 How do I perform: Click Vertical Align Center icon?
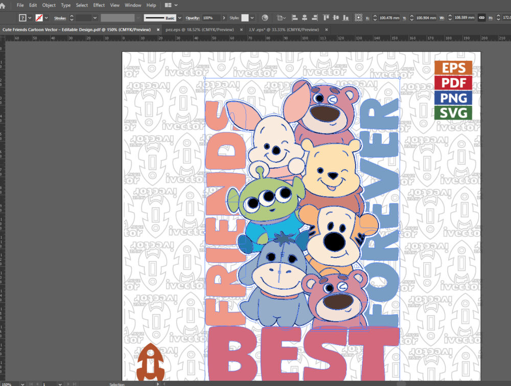336,18
